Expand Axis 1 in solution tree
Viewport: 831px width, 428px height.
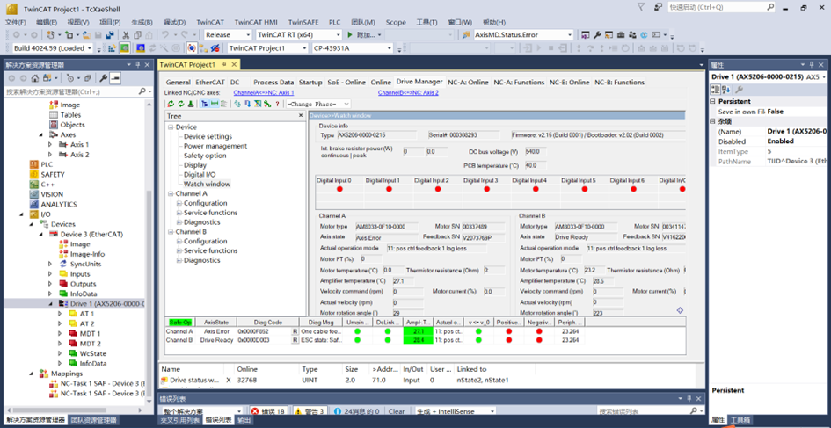coord(50,145)
